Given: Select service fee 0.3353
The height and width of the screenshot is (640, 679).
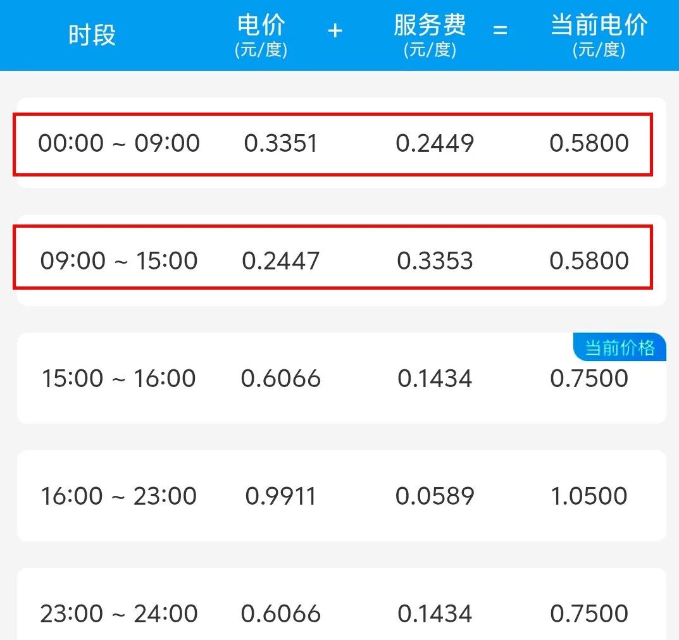Looking at the screenshot, I should (x=435, y=261).
